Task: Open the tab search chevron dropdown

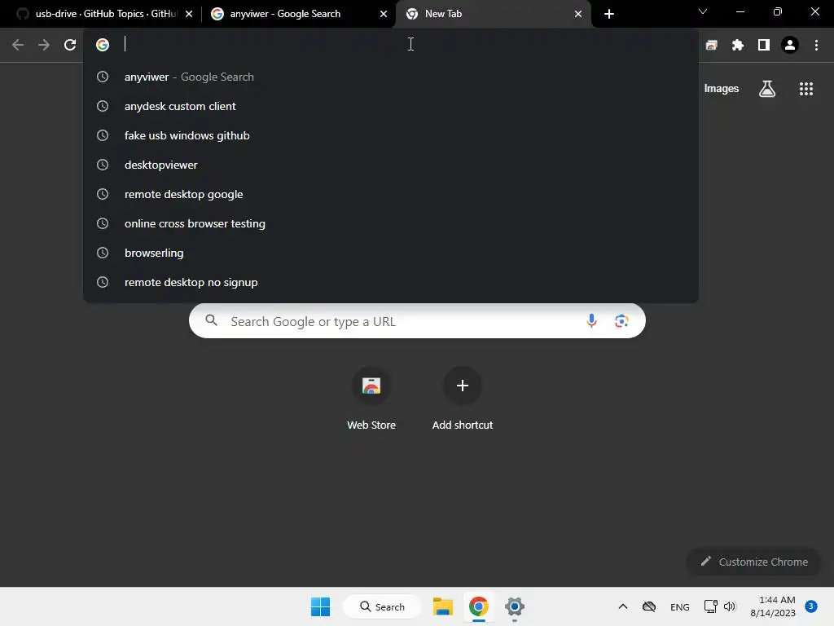Action: [x=703, y=11]
